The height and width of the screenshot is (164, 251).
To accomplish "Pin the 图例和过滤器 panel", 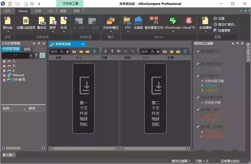I will (x=237, y=43).
